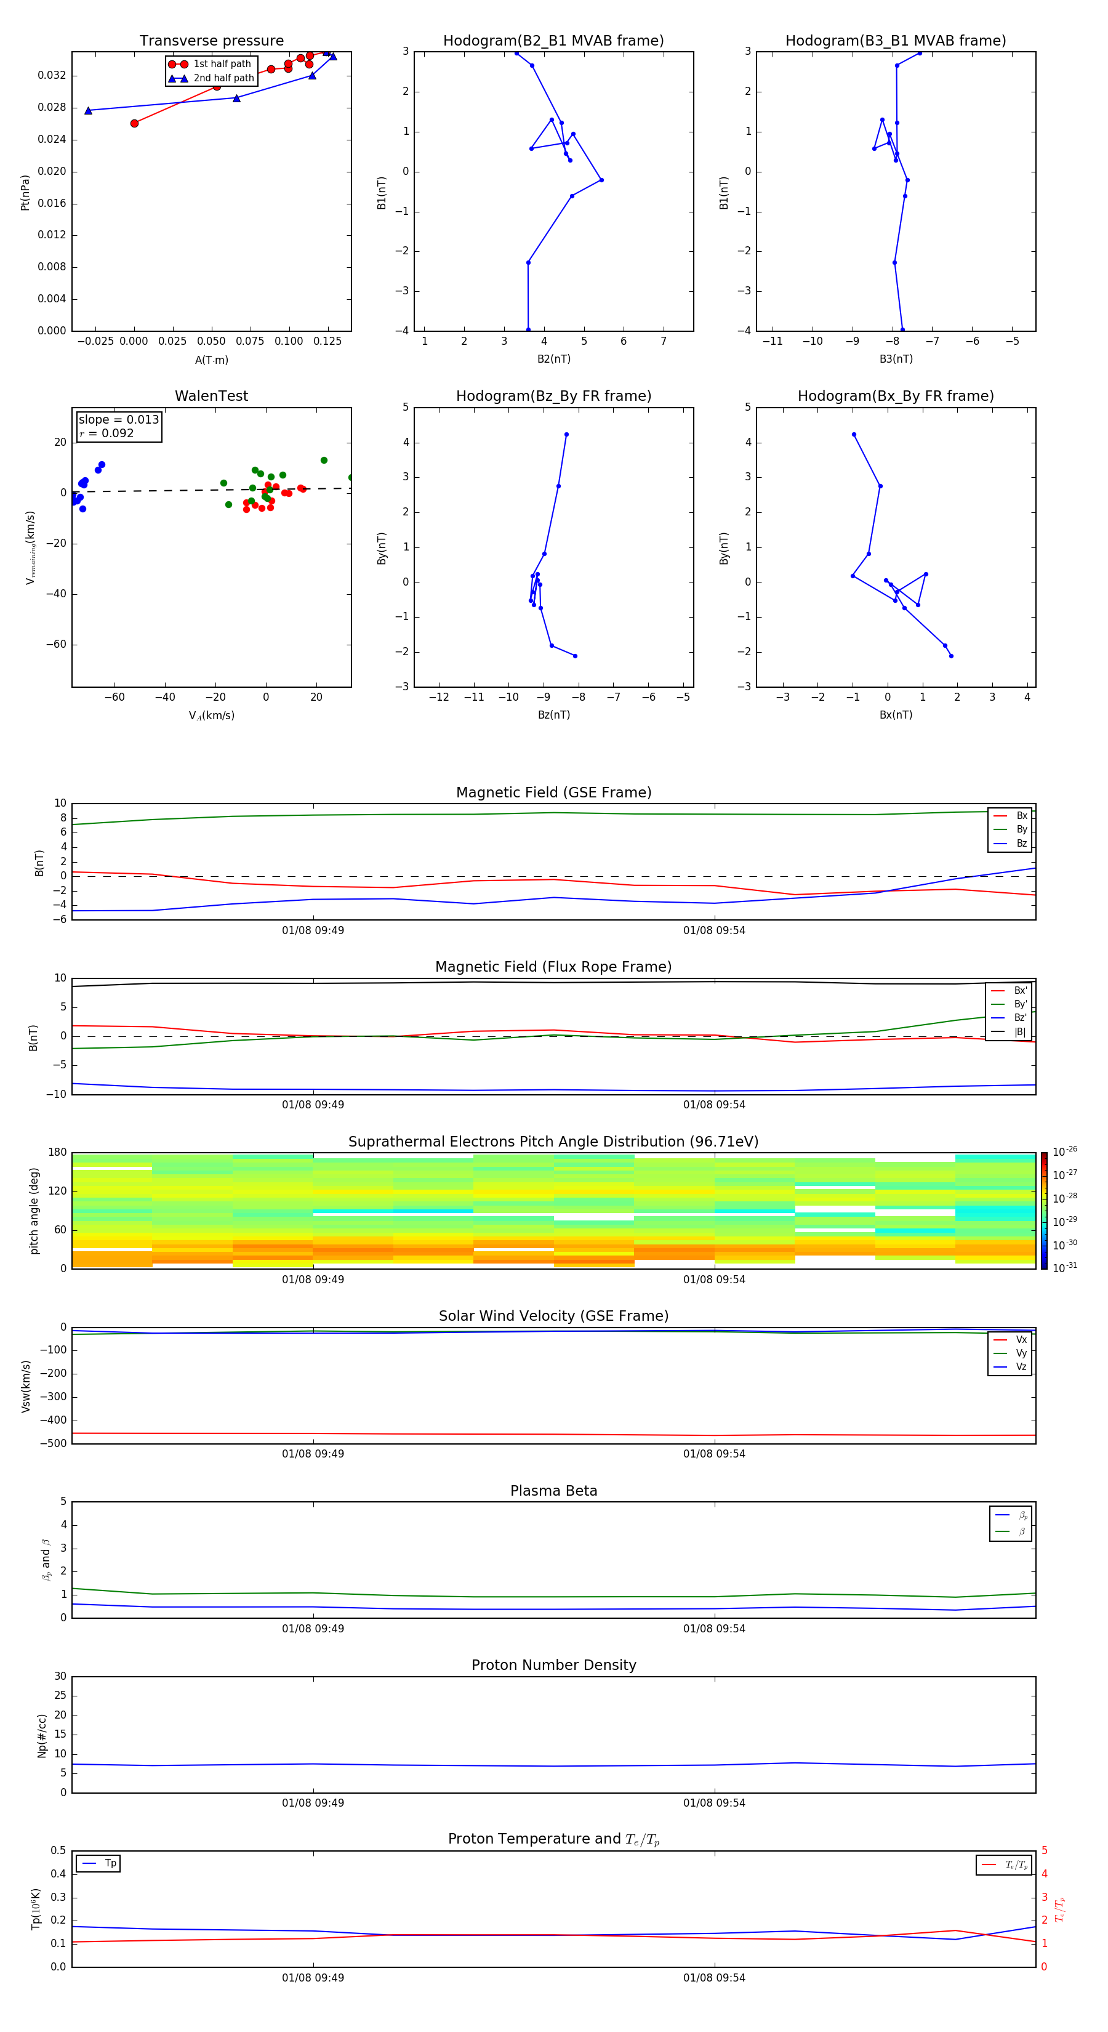Click the 'r = 0.092' annotation
The width and height of the screenshot is (1108, 2032).
(106, 433)
